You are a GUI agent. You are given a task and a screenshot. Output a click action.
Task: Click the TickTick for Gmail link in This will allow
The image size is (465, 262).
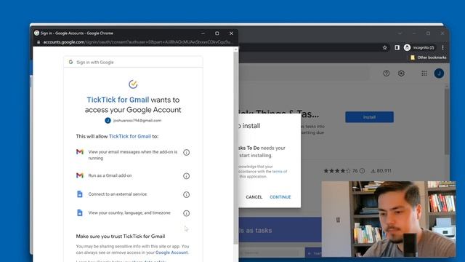[130, 136]
